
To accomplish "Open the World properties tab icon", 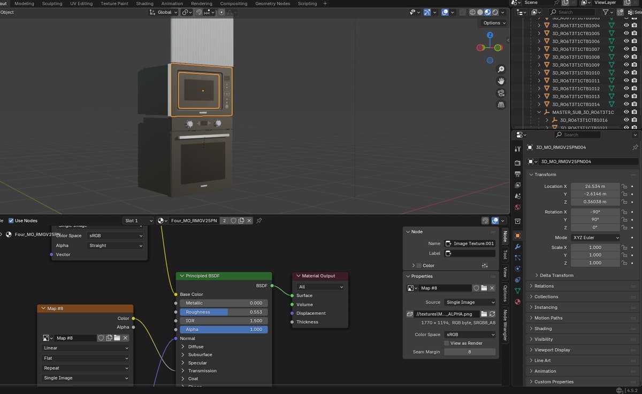I will 517,208.
